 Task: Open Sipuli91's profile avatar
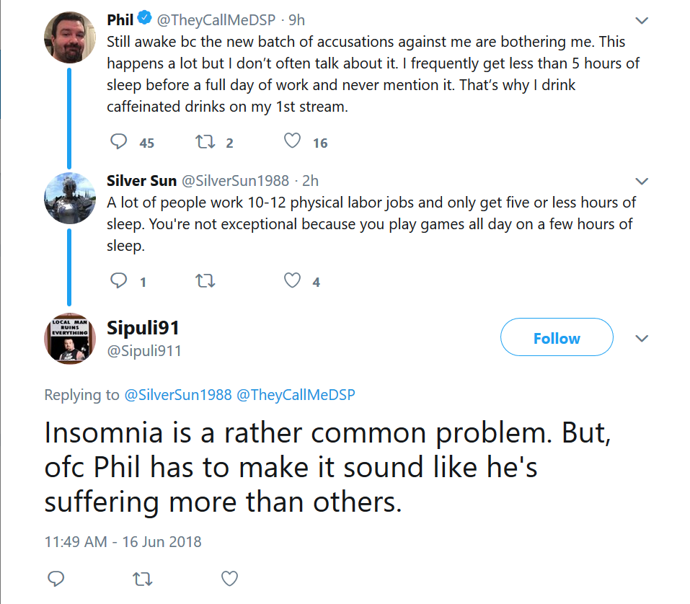coord(69,338)
